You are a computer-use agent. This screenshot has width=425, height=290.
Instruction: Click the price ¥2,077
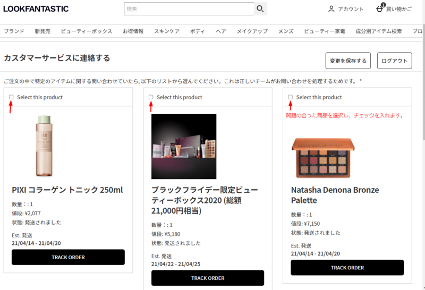click(x=32, y=214)
